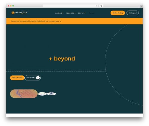Select the last oval thumbnail
Image resolution: width=149 pixels, height=126 pixels.
coord(51,94)
